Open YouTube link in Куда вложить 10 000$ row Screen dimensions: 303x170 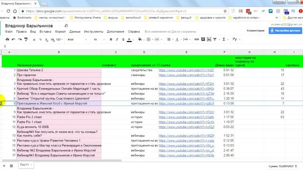pyautogui.click(x=186, y=127)
